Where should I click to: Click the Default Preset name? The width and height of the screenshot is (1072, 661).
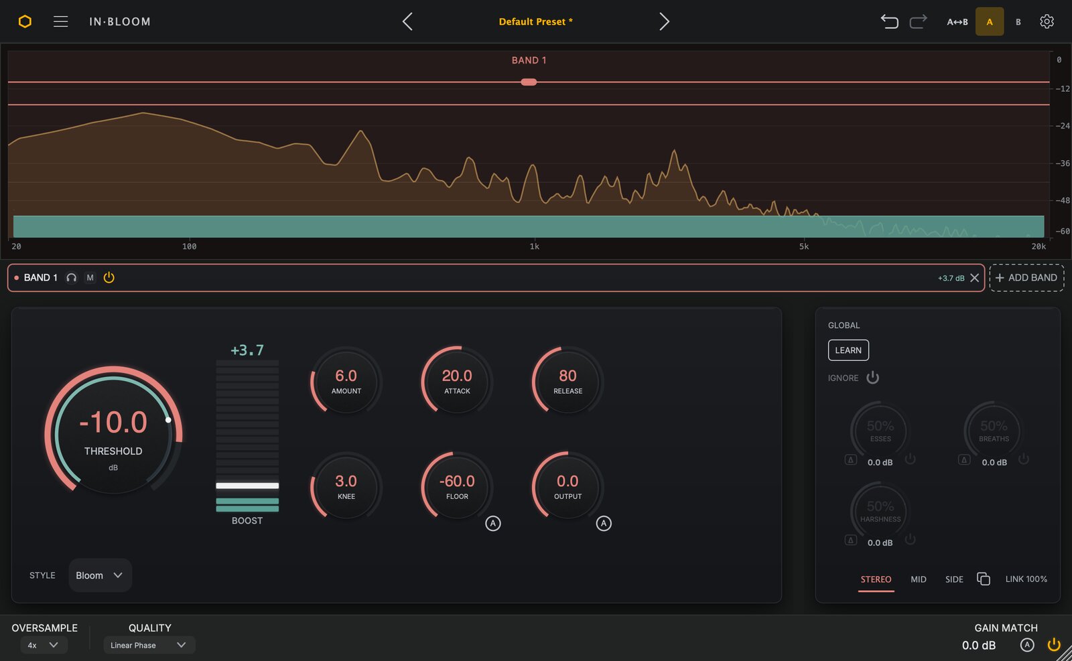[535, 21]
